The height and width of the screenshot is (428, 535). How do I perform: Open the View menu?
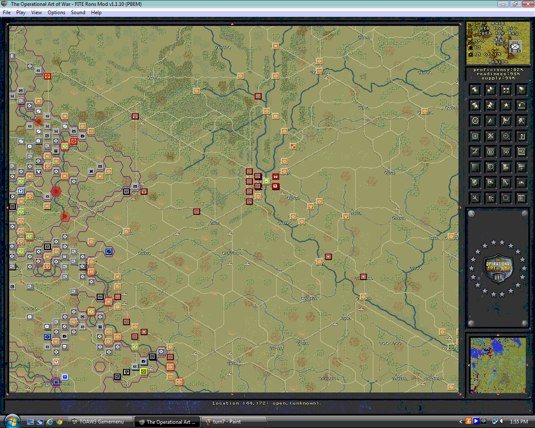[36, 13]
